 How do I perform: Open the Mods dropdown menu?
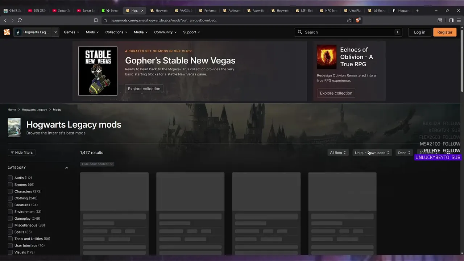tap(92, 32)
